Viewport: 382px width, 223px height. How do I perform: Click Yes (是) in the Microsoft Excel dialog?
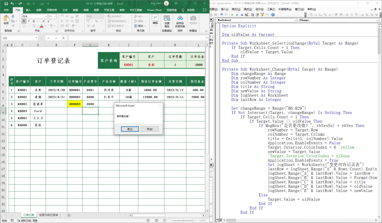(130, 129)
